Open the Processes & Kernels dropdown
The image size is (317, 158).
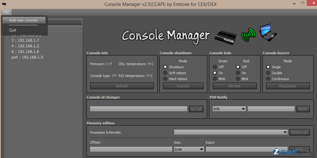pos(231,132)
